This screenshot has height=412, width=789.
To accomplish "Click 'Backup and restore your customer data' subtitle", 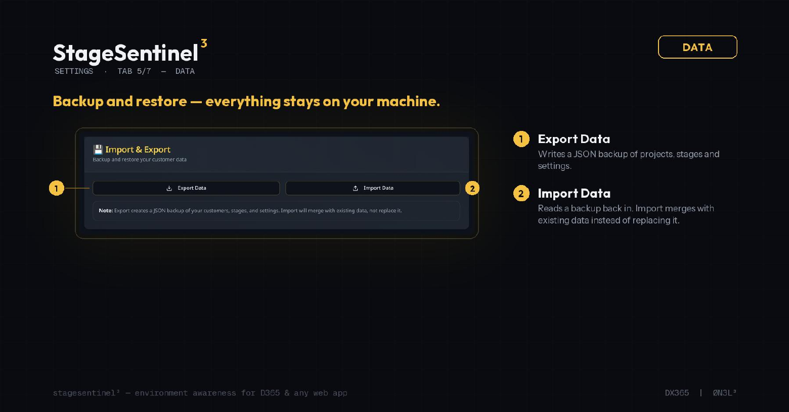I will tap(140, 160).
